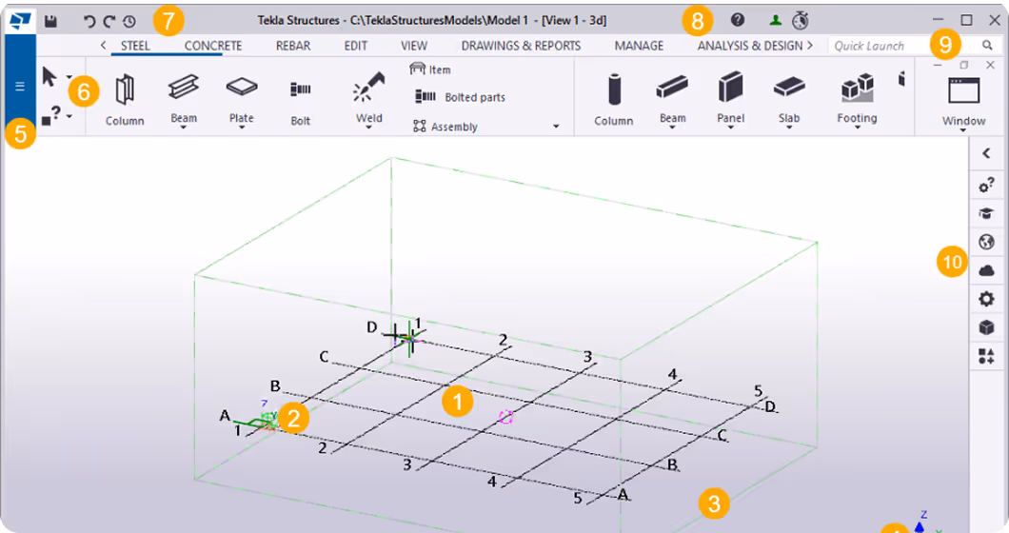Open selection tool dropdown arrow
This screenshot has height=533, width=1009.
(69, 76)
